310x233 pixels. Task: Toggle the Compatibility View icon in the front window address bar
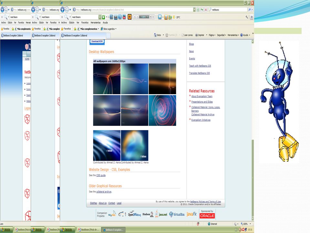click(198, 9)
